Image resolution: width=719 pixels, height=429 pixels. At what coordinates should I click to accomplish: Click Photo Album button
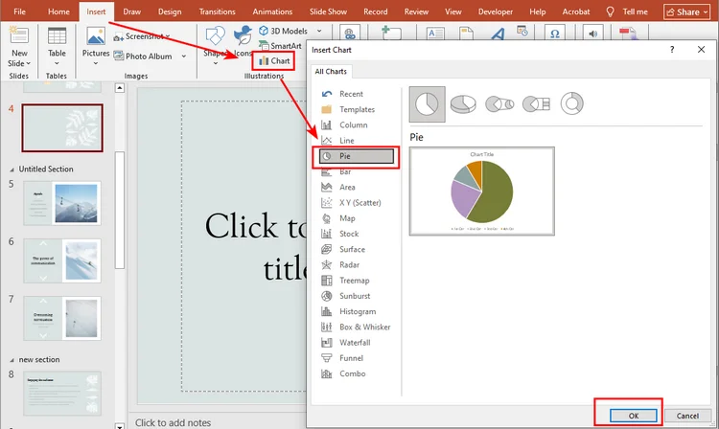coord(143,56)
